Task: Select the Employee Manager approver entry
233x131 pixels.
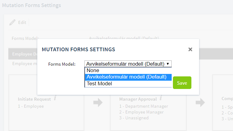Action: tap(141, 112)
